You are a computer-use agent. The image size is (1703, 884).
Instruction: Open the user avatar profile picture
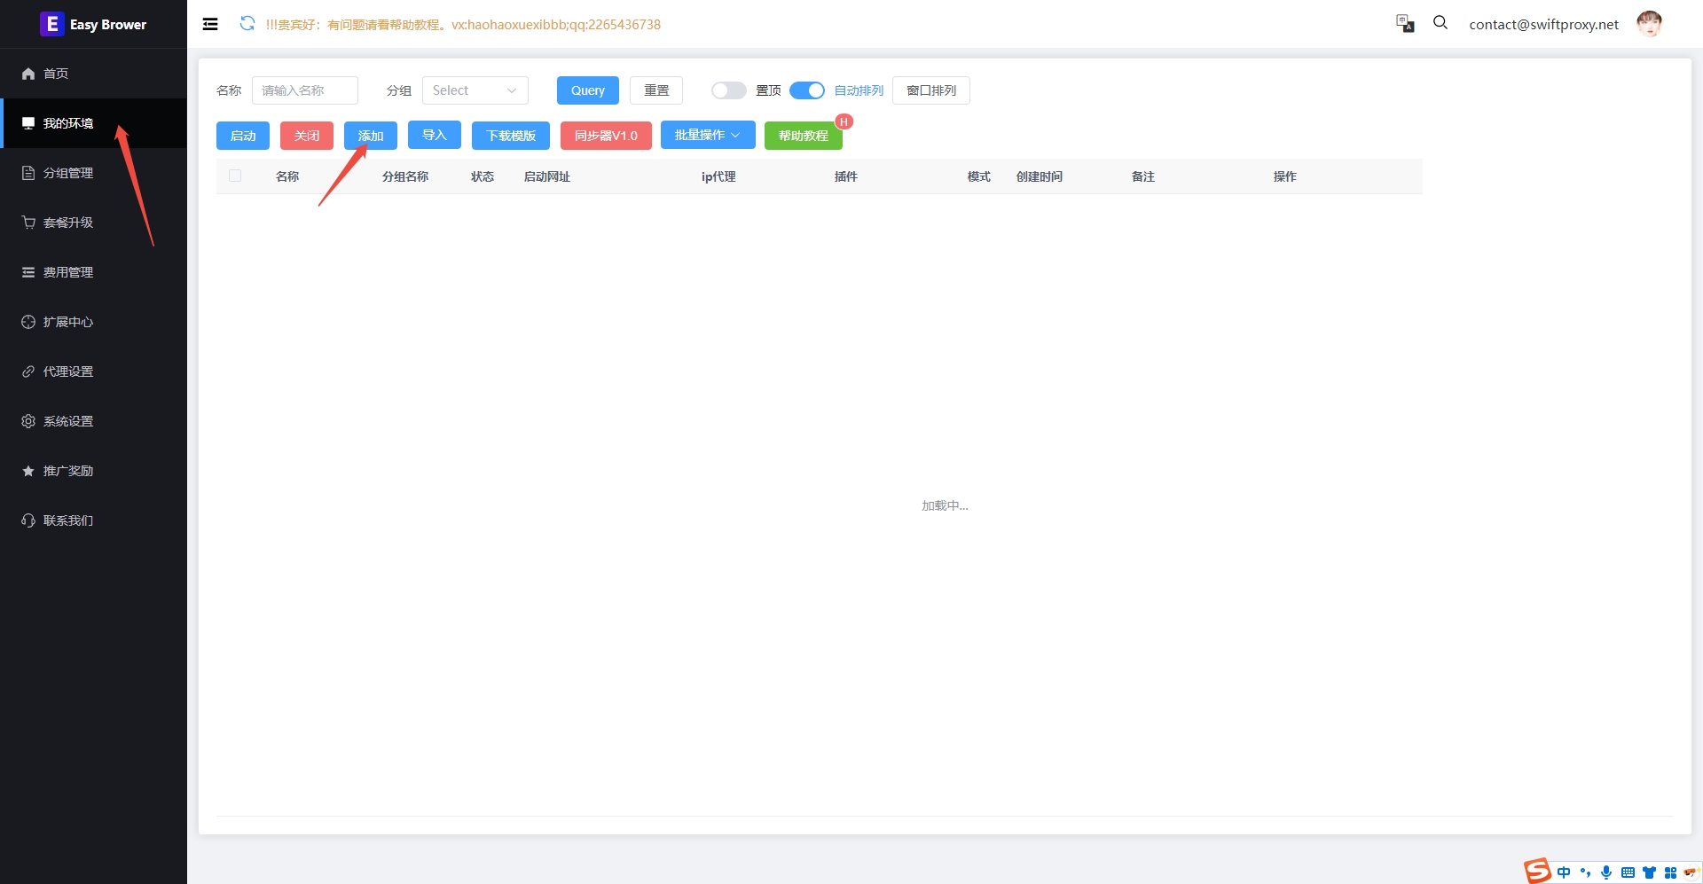point(1649,24)
